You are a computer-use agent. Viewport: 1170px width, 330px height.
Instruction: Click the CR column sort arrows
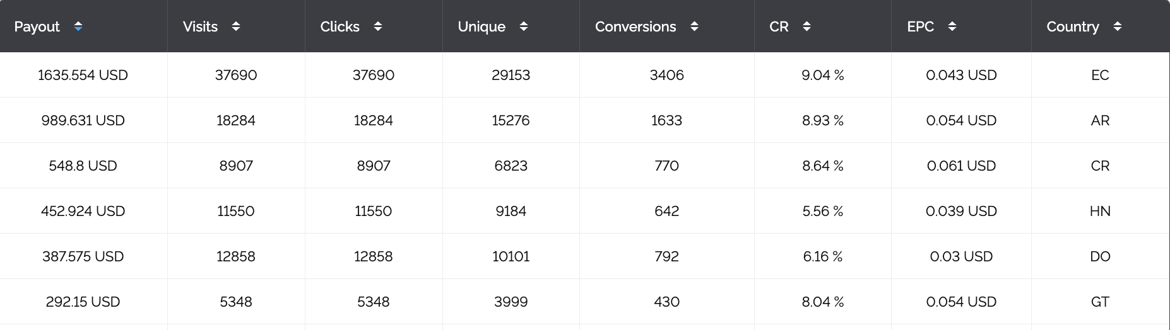pos(807,26)
